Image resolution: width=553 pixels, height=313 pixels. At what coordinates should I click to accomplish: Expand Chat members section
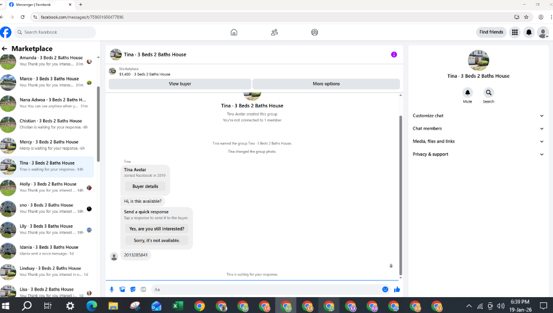pyautogui.click(x=478, y=129)
